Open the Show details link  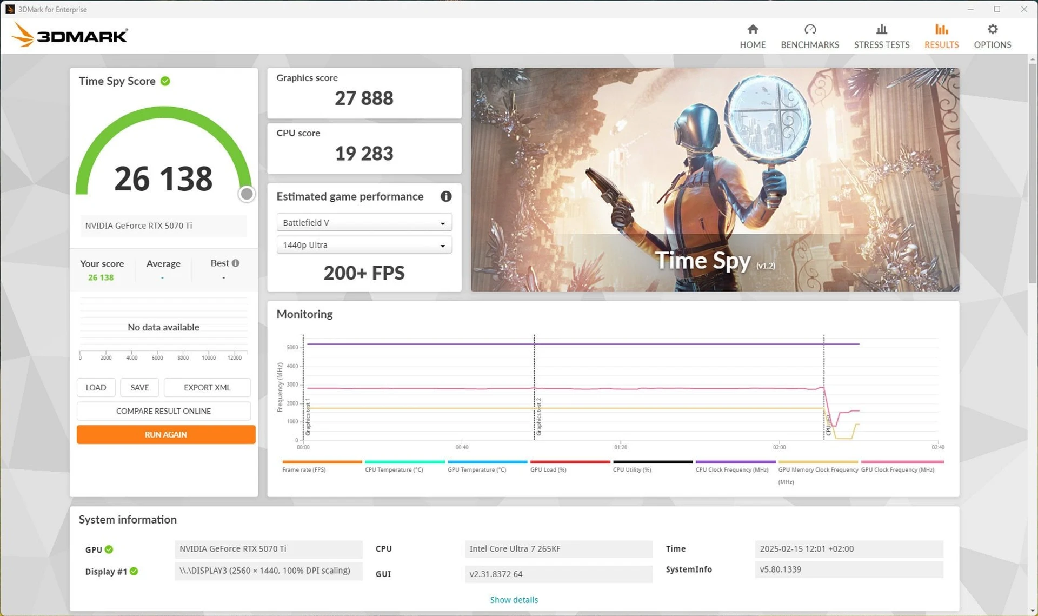(x=514, y=600)
